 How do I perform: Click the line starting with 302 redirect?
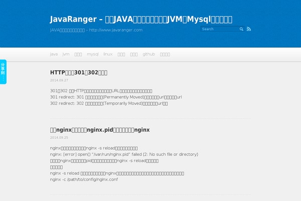click(x=109, y=104)
